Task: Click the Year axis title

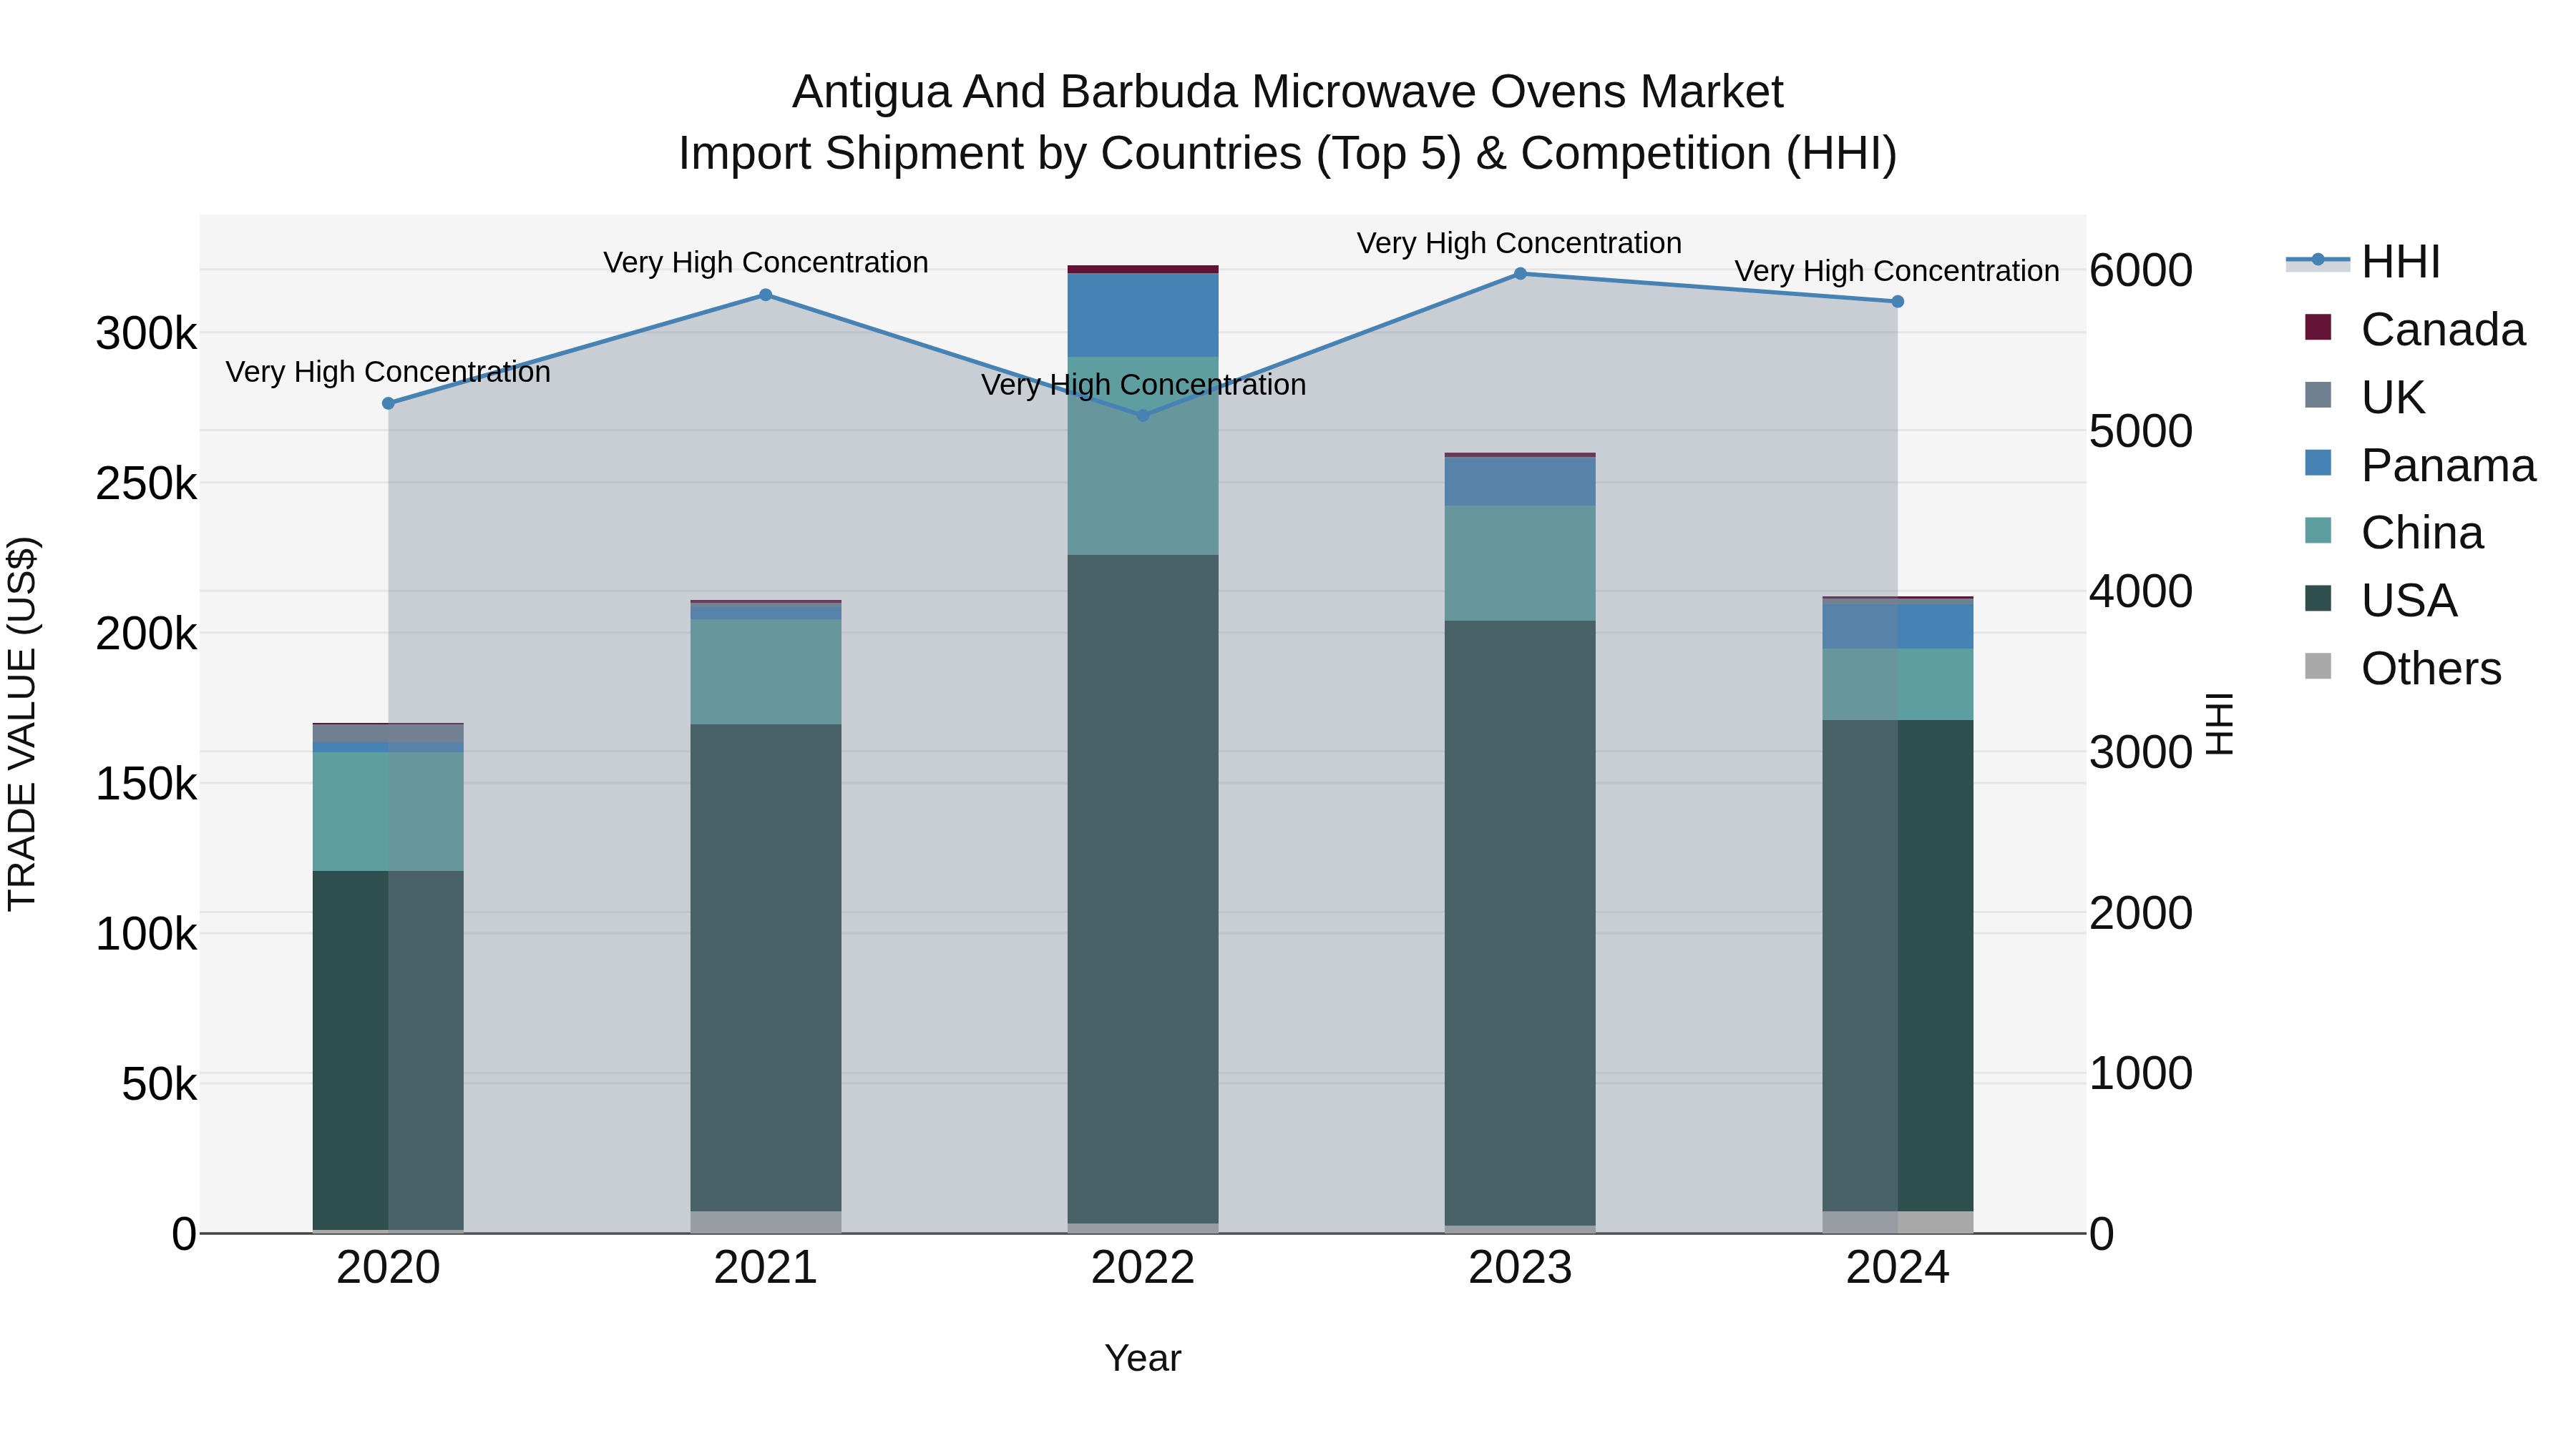Action: coord(1143,1359)
